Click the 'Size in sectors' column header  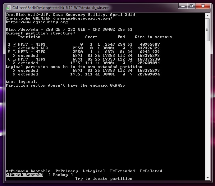153,37
